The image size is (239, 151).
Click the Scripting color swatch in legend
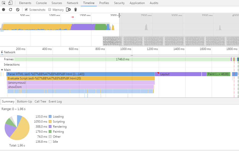coord(50,122)
